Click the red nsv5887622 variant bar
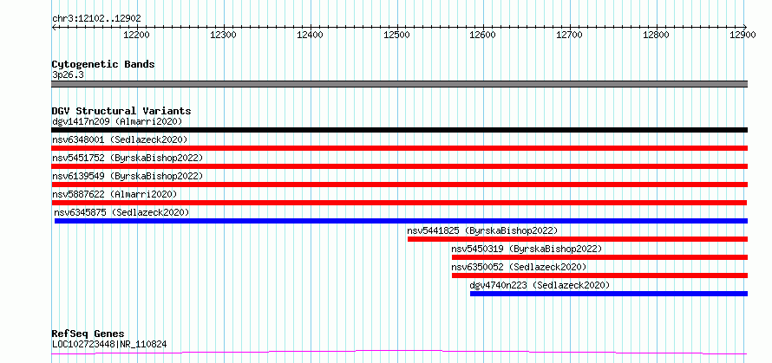The height and width of the screenshot is (363, 772). (x=399, y=203)
